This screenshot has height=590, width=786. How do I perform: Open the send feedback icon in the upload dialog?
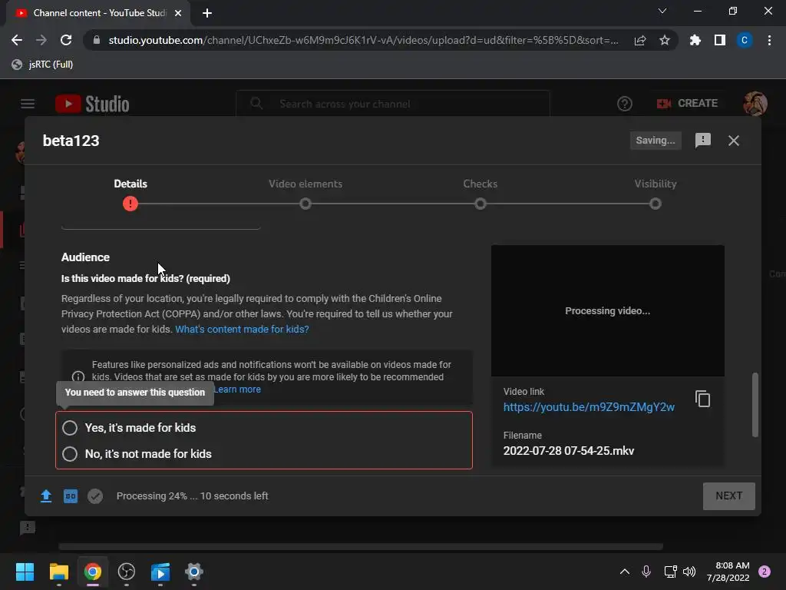pos(703,141)
